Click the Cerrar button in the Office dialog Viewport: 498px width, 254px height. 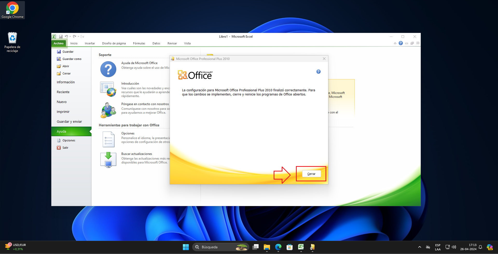coord(312,174)
